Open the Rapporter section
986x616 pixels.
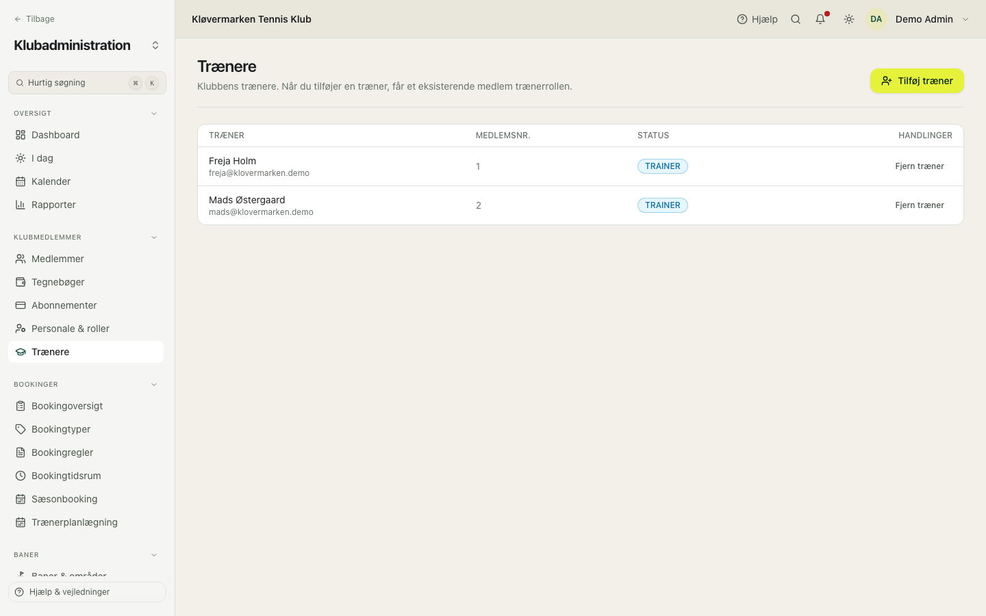(86, 205)
